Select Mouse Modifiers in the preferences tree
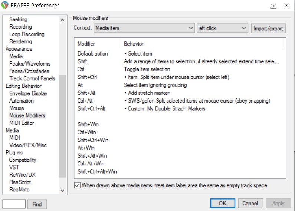Screen dimensions: 295x211 27,115
